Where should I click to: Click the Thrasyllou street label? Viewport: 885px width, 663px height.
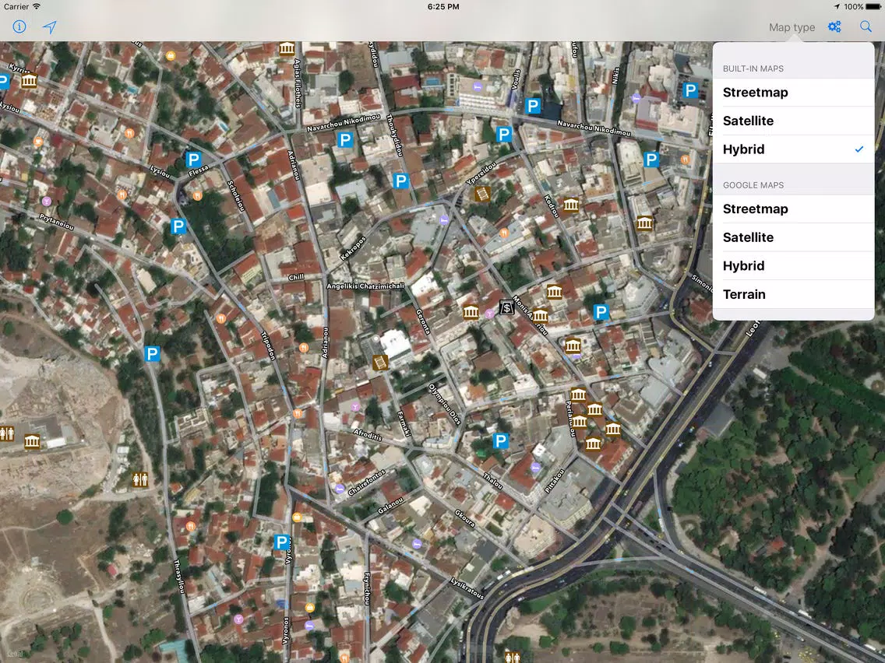pyautogui.click(x=178, y=576)
